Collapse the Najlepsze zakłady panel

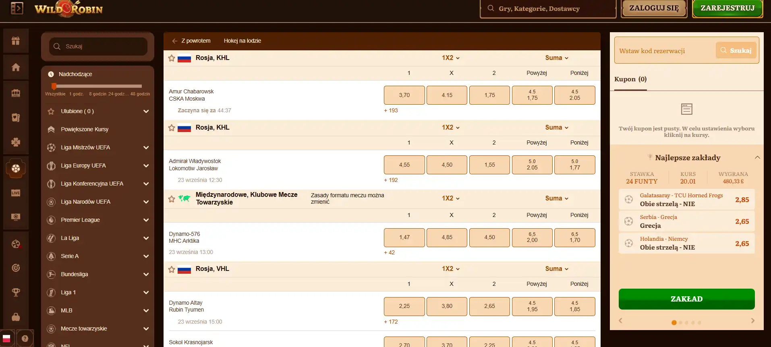coord(757,157)
